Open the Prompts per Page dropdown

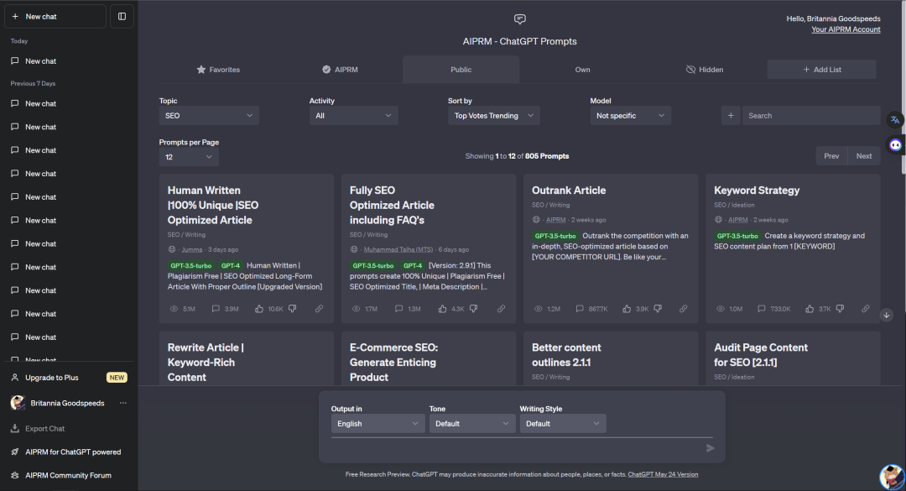point(189,157)
